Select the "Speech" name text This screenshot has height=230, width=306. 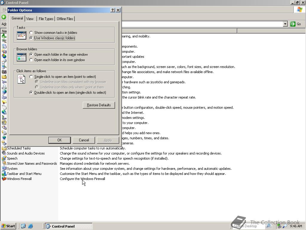click(x=12, y=158)
